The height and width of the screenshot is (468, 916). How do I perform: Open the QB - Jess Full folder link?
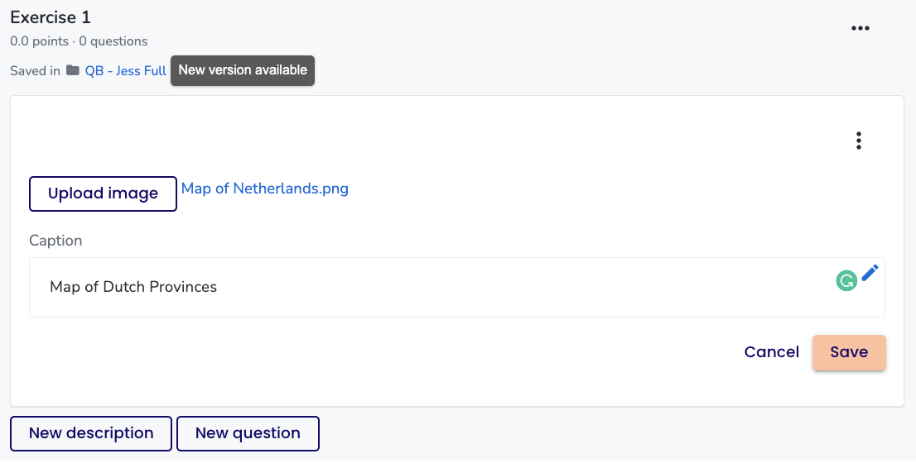pyautogui.click(x=126, y=70)
